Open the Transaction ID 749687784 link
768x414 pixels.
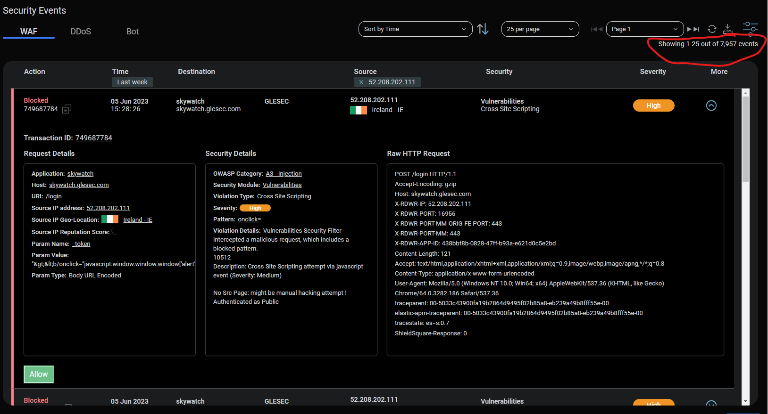[94, 138]
